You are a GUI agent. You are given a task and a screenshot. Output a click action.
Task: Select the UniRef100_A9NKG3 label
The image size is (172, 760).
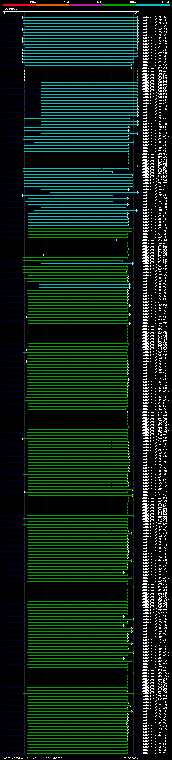(154, 195)
